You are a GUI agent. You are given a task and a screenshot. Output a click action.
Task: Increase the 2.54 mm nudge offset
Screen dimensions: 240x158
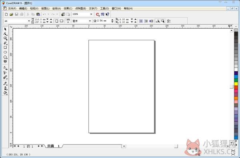112,20
